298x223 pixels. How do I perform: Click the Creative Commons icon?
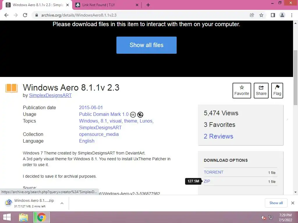tap(133, 115)
